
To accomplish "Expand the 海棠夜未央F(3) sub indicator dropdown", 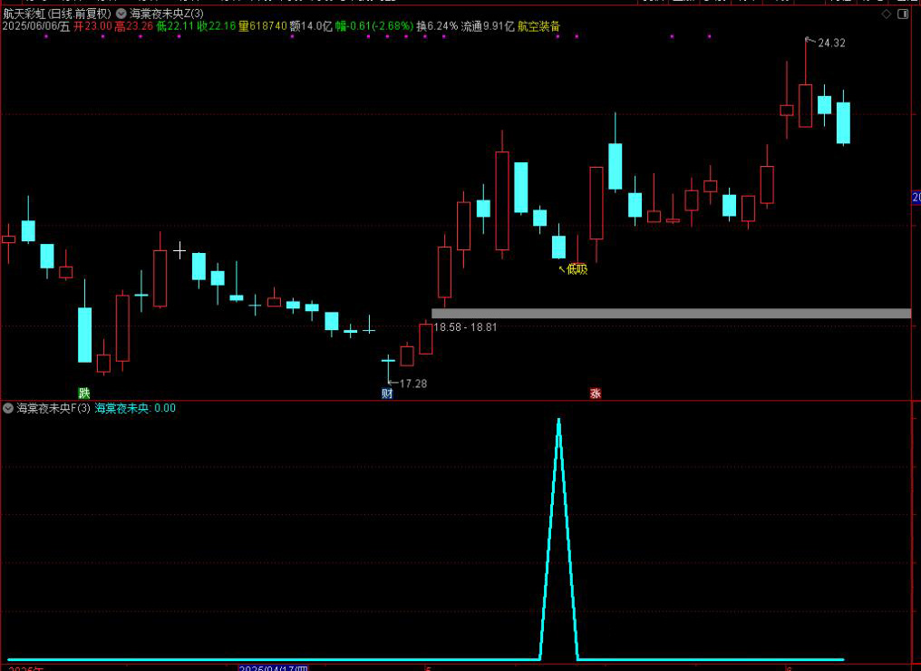I will coord(9,409).
